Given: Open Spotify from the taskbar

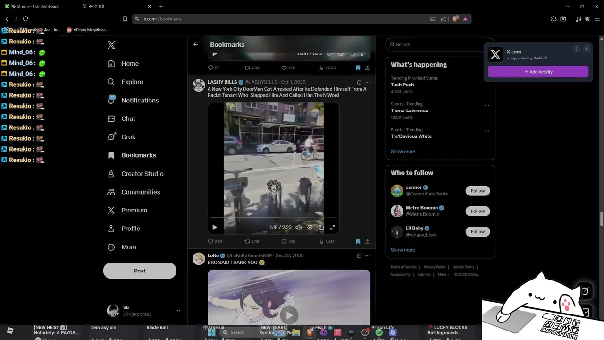Looking at the screenshot, I should pos(379,332).
